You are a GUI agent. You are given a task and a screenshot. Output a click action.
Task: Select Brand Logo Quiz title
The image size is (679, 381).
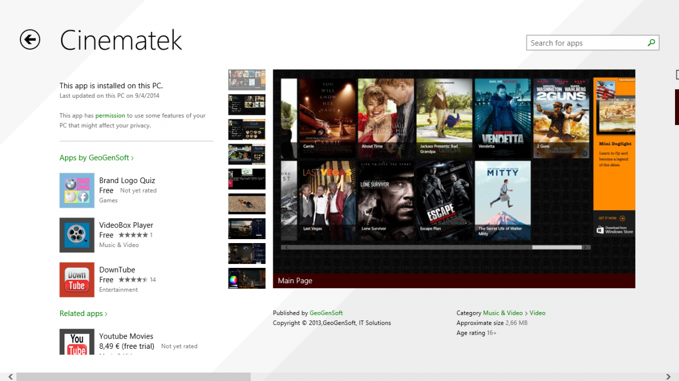pyautogui.click(x=127, y=180)
